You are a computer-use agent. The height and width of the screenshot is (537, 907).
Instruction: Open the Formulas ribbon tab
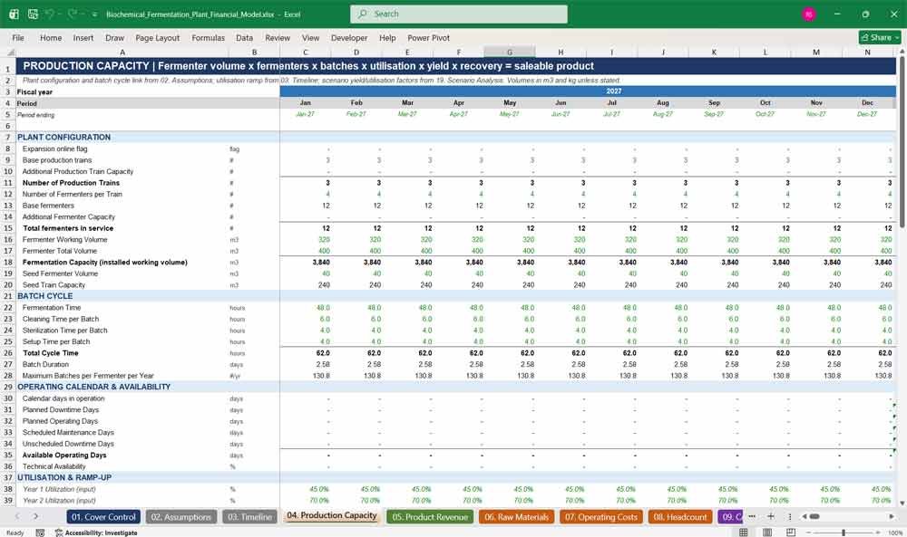(x=209, y=37)
